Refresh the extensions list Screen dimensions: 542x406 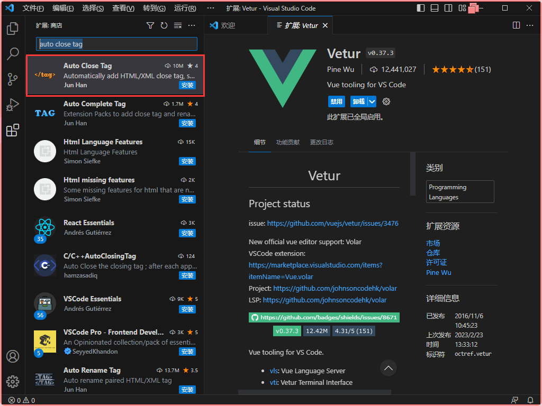164,25
